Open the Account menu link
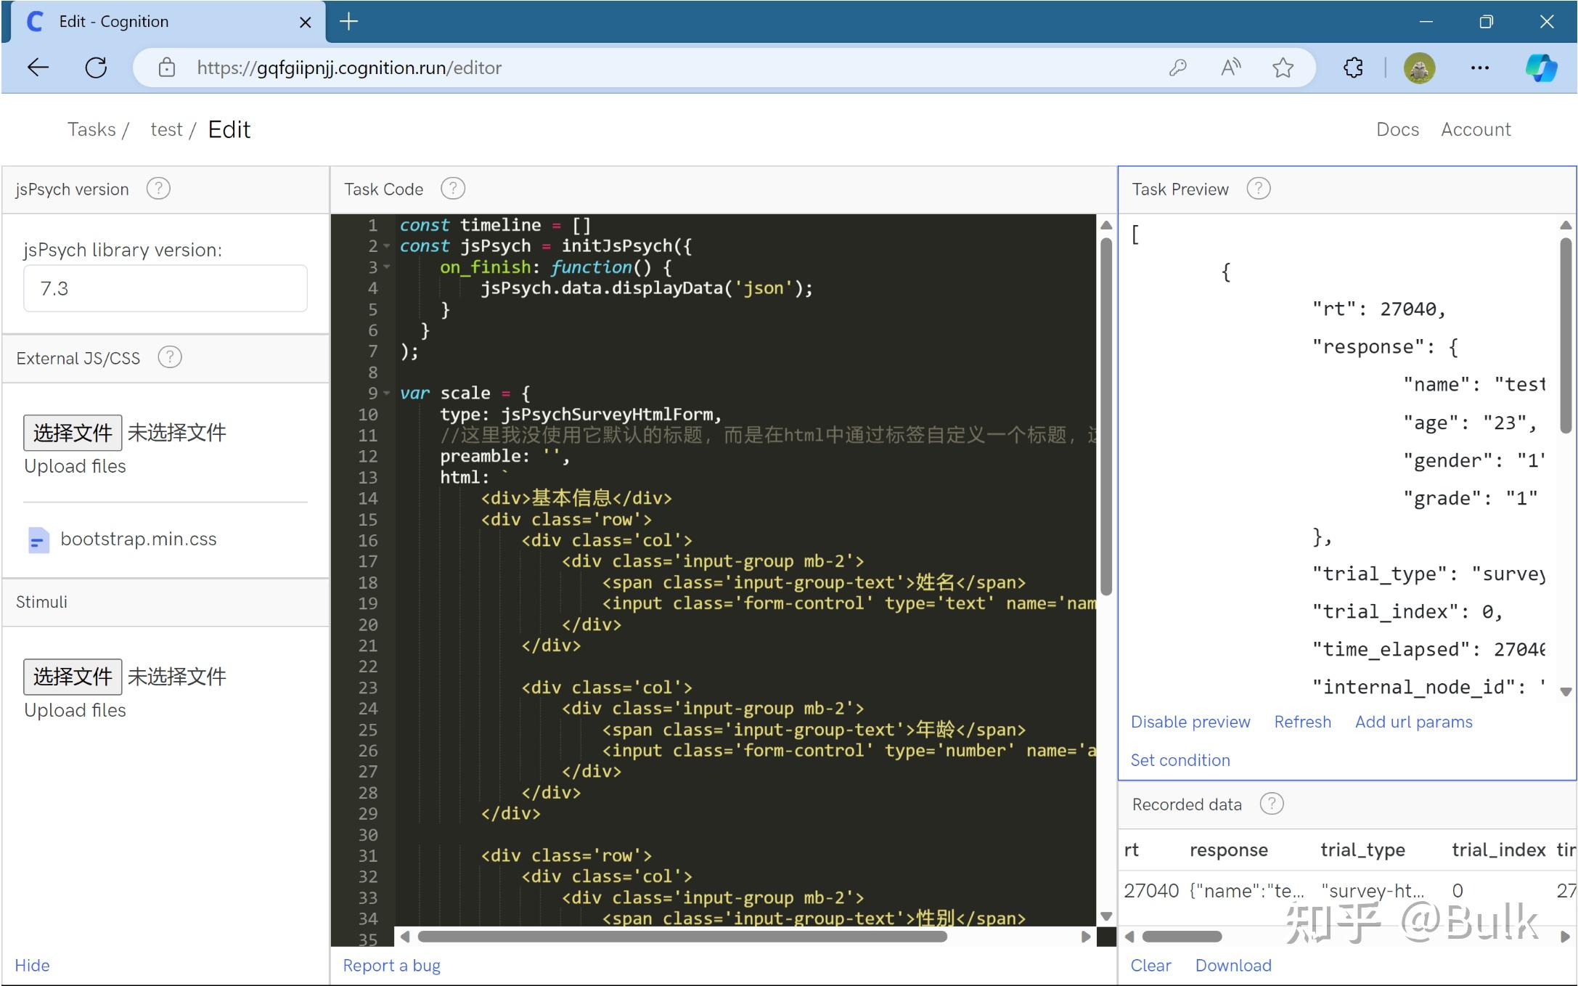 click(1476, 129)
